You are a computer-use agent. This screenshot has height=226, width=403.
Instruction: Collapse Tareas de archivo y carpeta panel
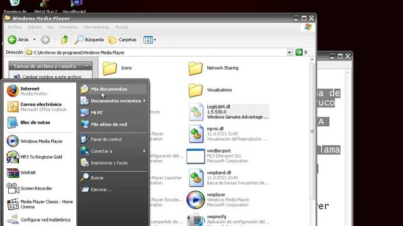(x=87, y=66)
